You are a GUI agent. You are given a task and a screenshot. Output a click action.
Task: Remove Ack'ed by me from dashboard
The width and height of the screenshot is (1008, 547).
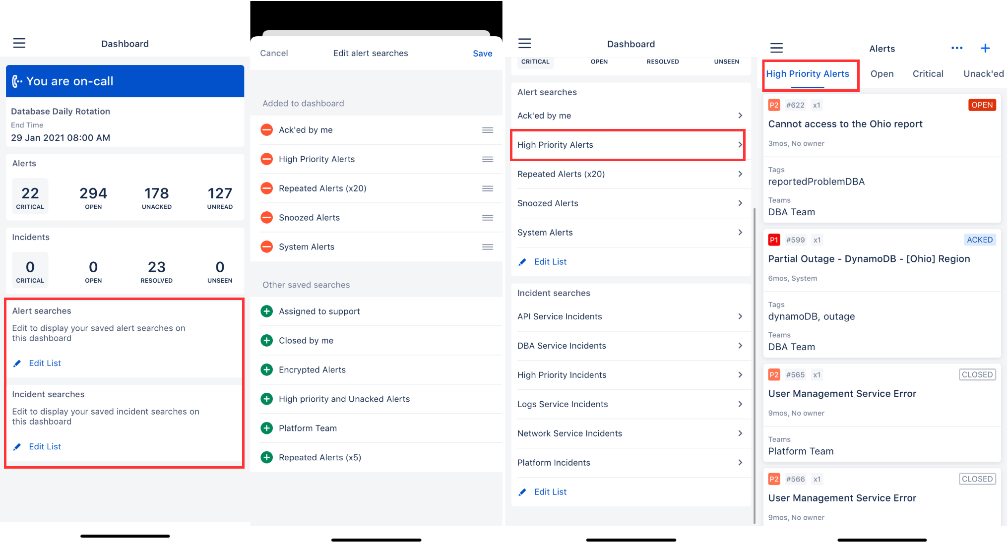[267, 130]
